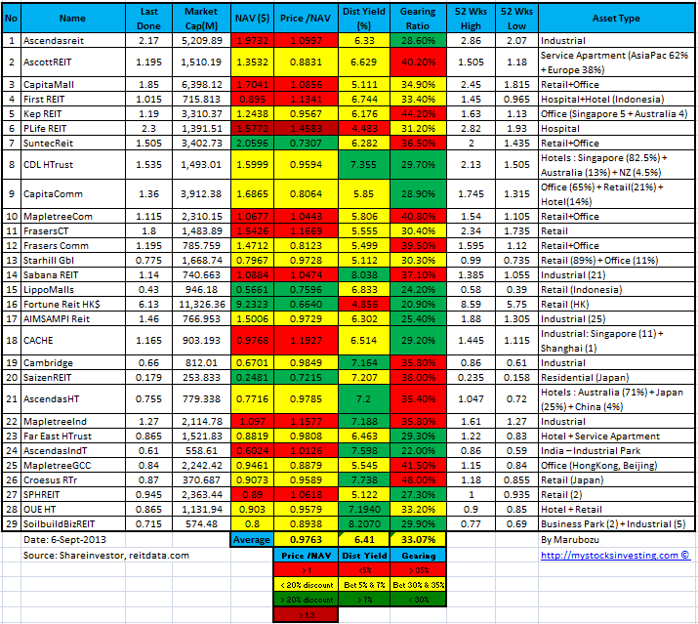Click the dark red legend cell > 1.3

pyautogui.click(x=306, y=615)
